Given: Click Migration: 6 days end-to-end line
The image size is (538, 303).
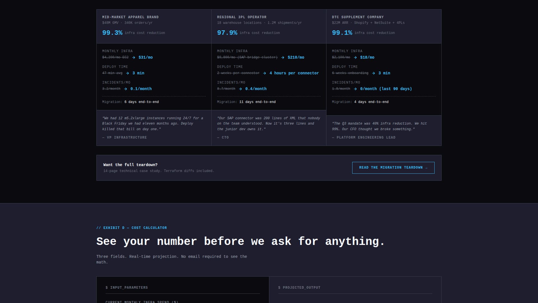Looking at the screenshot, I should [x=131, y=102].
